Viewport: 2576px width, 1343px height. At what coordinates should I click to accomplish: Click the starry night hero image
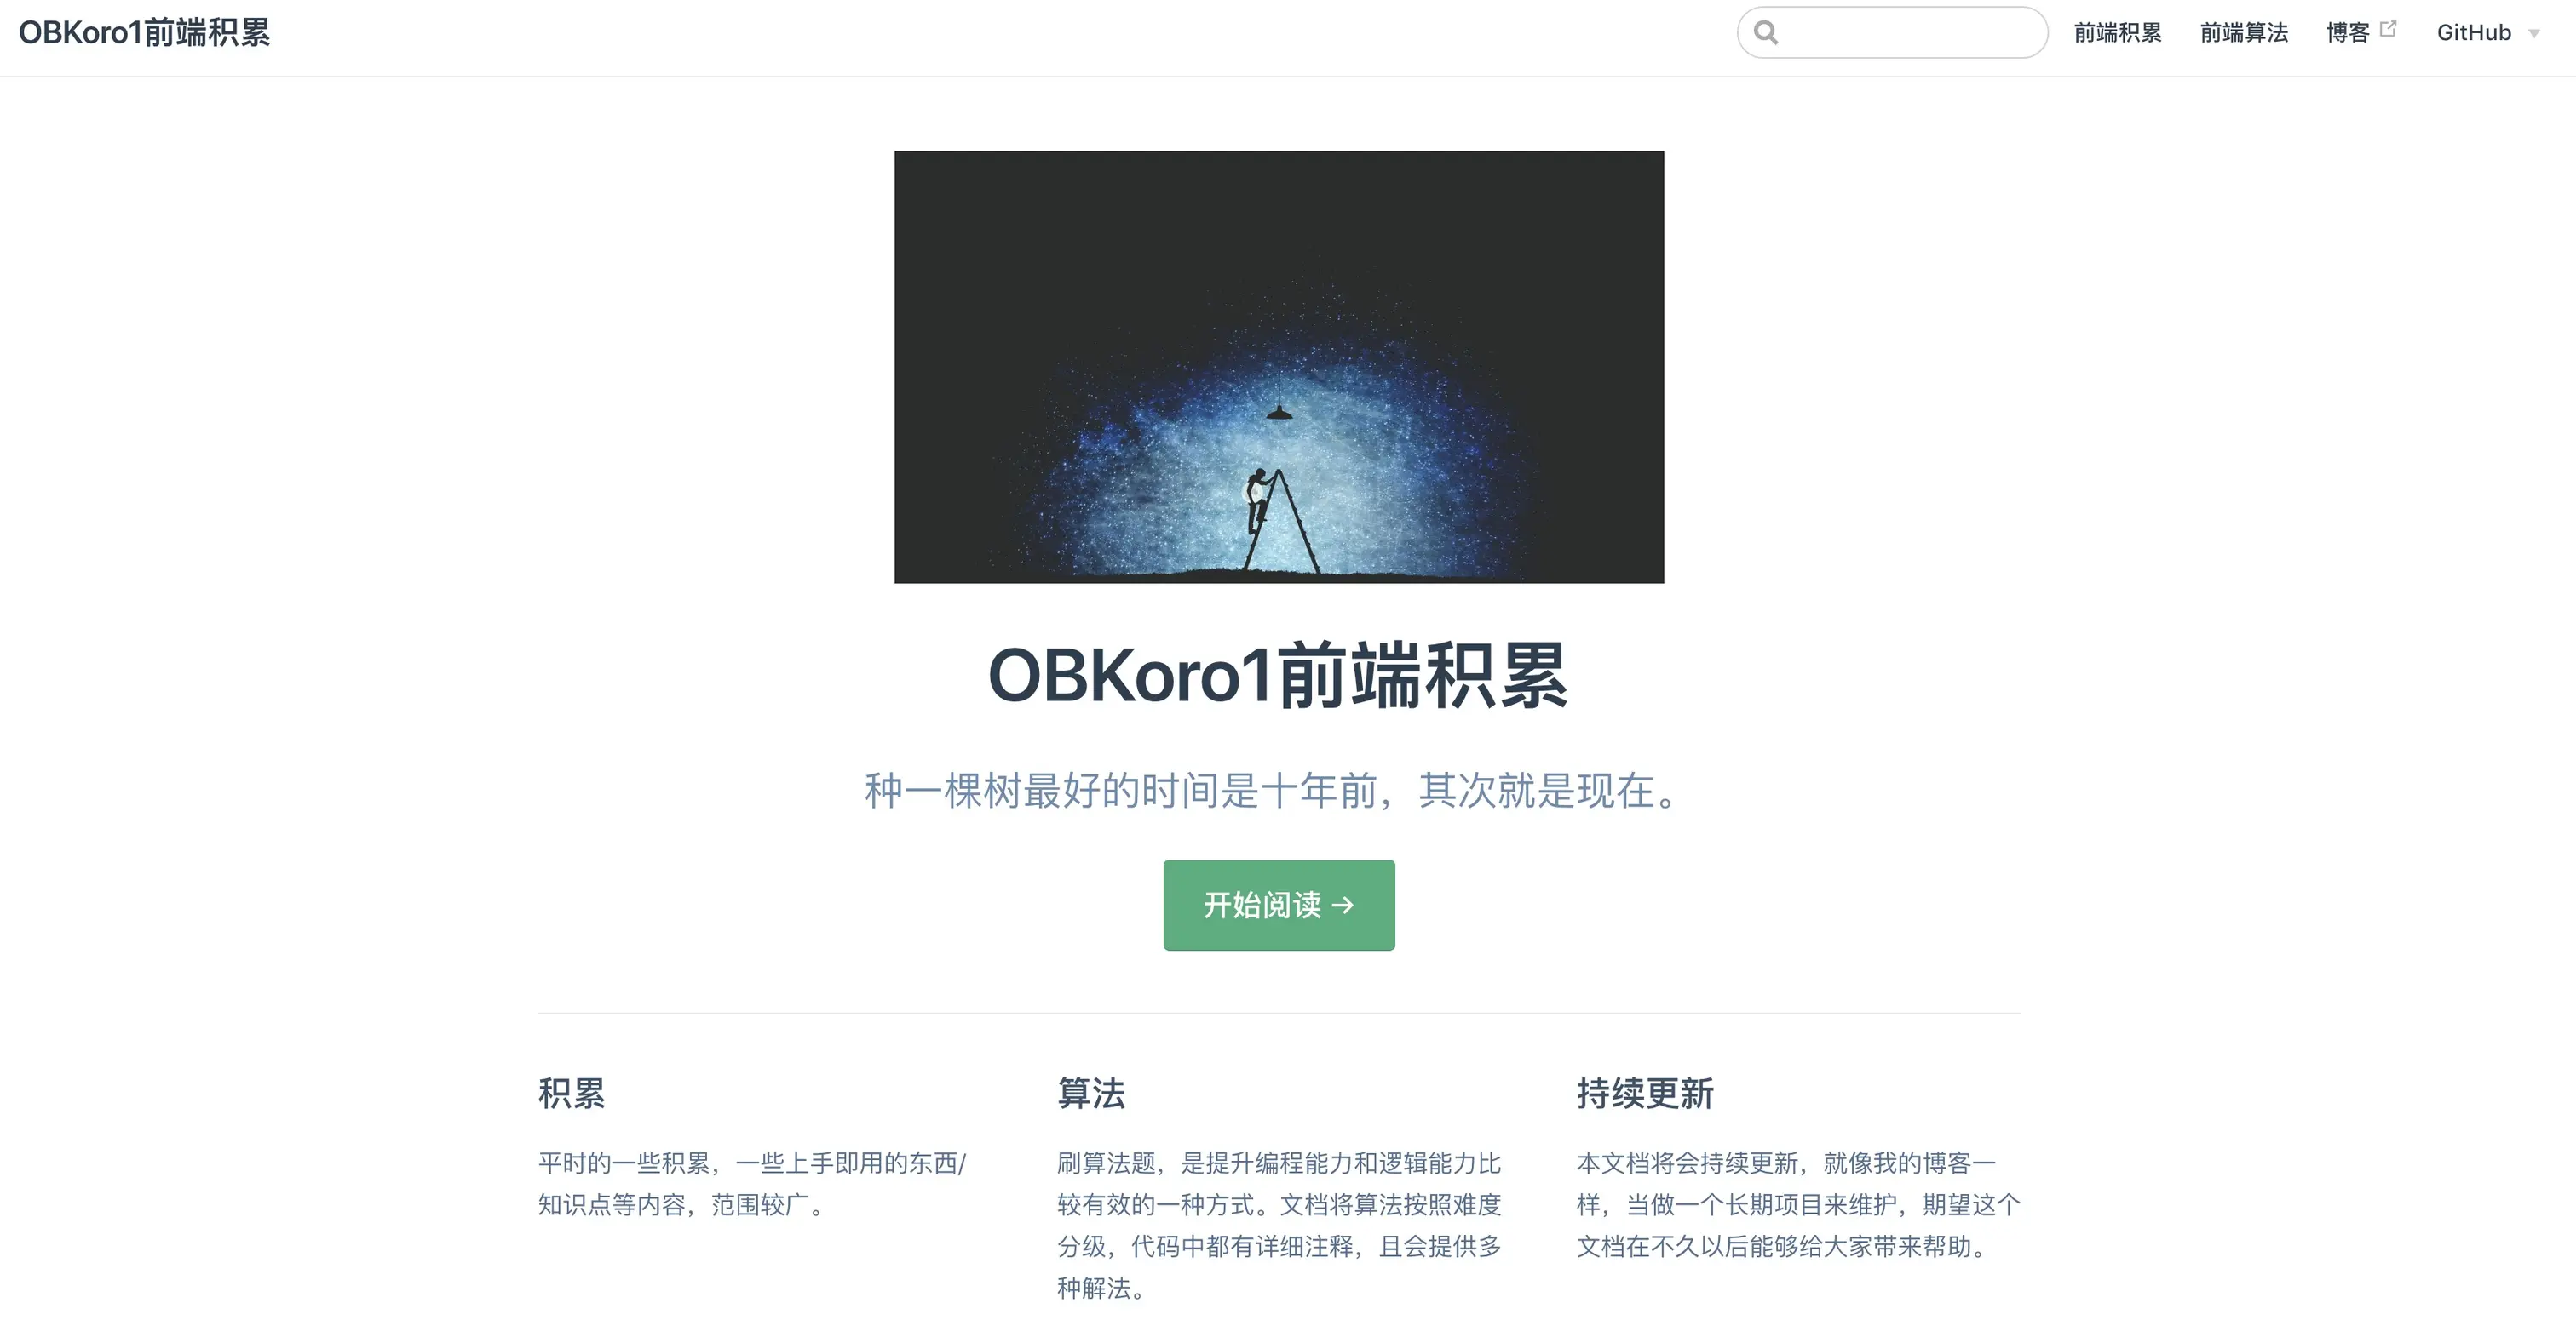[x=1279, y=367]
